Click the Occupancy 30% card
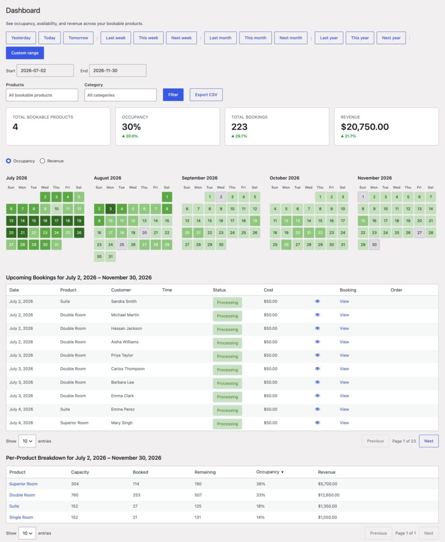This screenshot has width=445, height=542. point(168,126)
